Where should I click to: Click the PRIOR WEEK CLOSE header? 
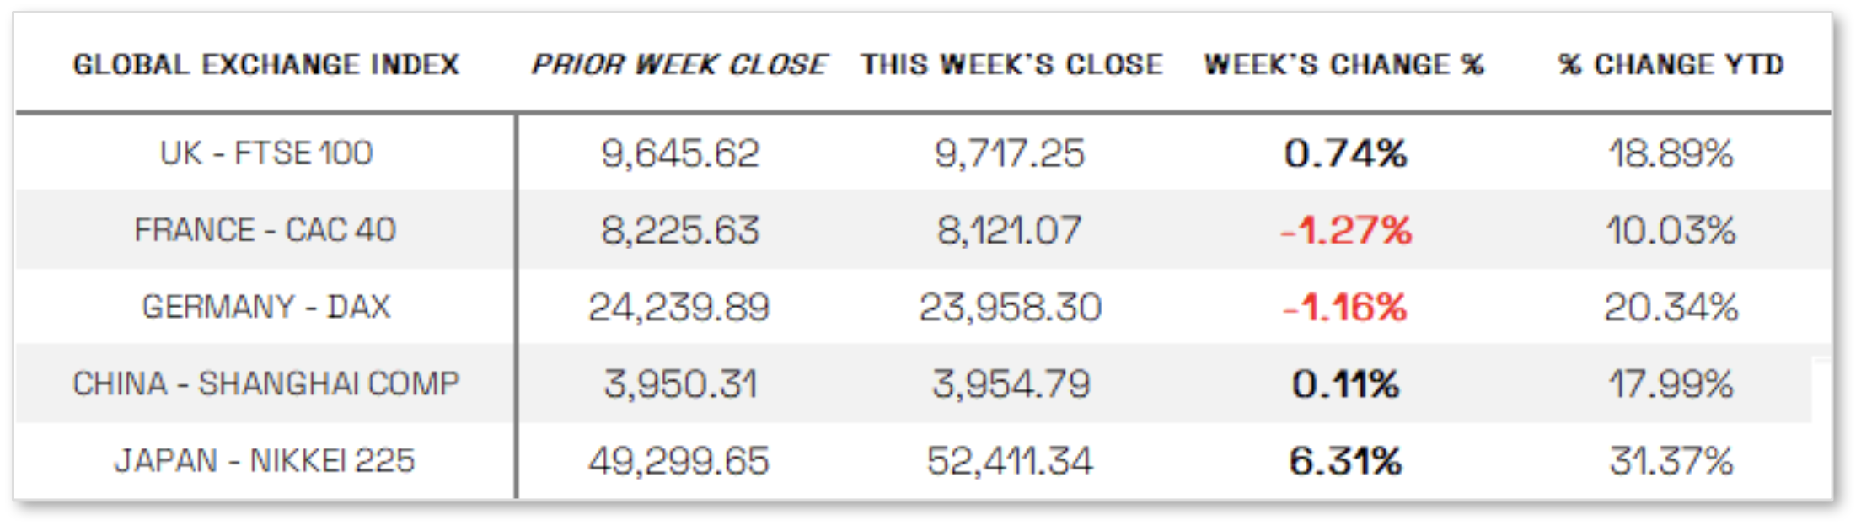(x=679, y=65)
